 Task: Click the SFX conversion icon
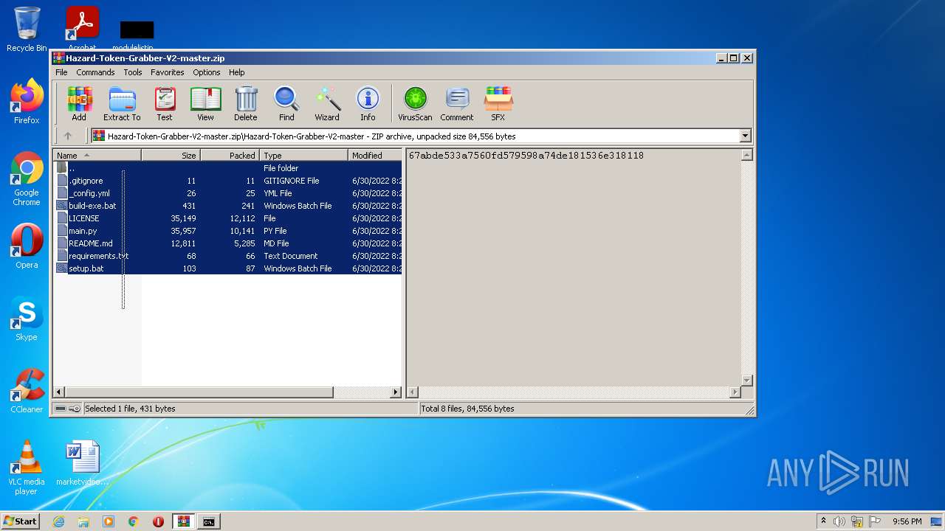click(498, 103)
